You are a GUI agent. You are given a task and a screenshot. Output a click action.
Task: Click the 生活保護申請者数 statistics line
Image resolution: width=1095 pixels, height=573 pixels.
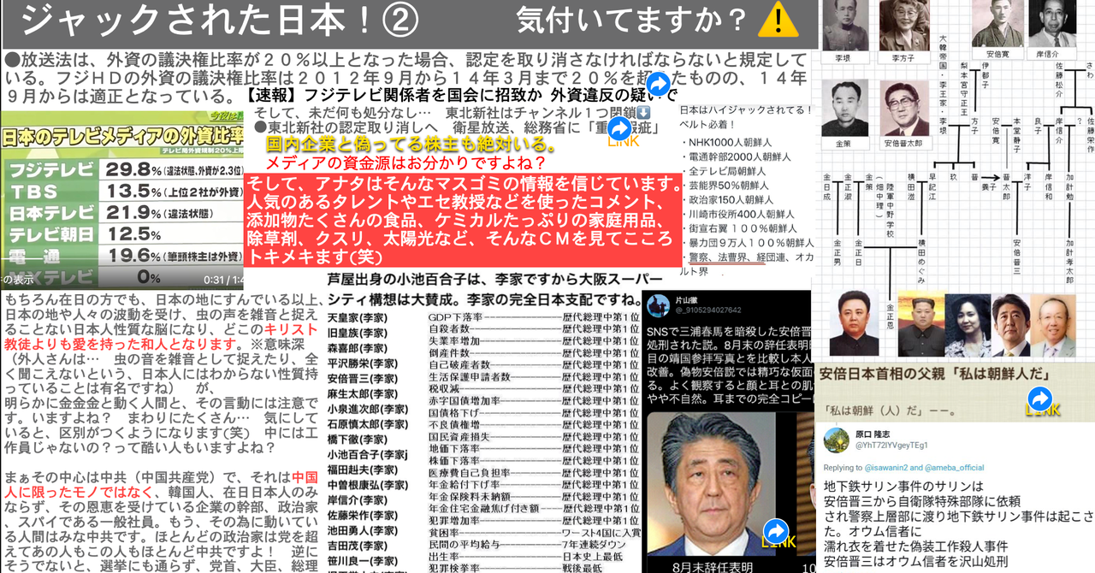click(x=533, y=376)
